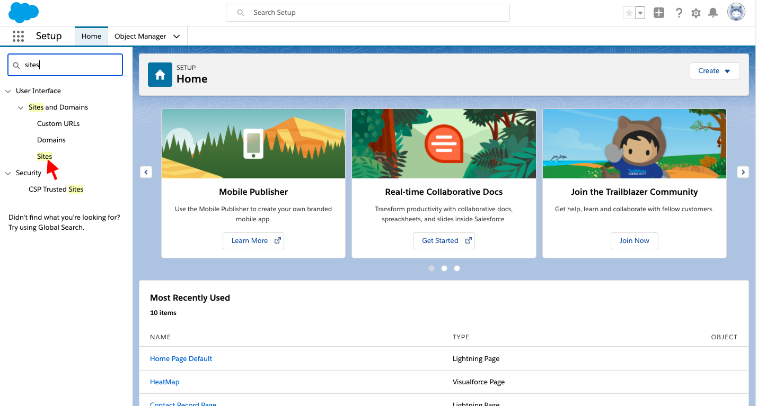Open the HeatMap link
The height and width of the screenshot is (406, 757).
[165, 382]
